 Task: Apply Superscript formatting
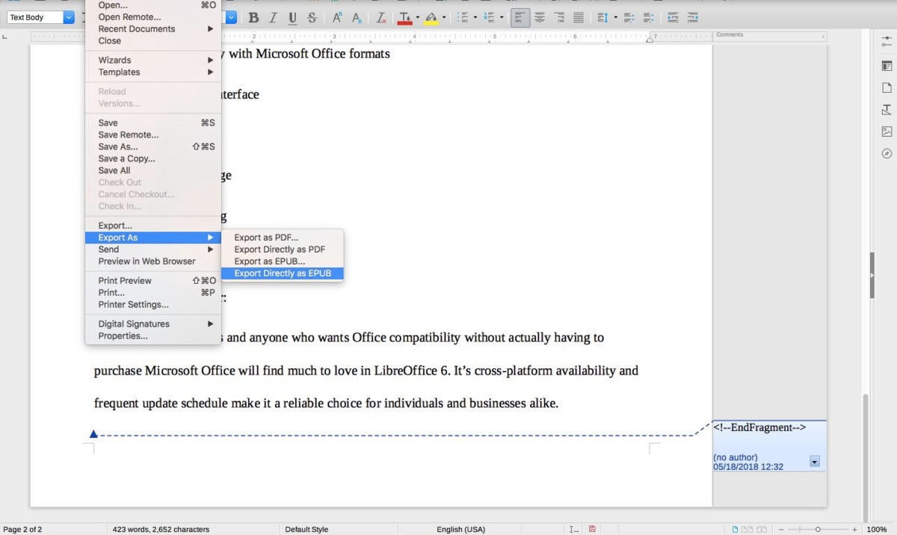337,17
